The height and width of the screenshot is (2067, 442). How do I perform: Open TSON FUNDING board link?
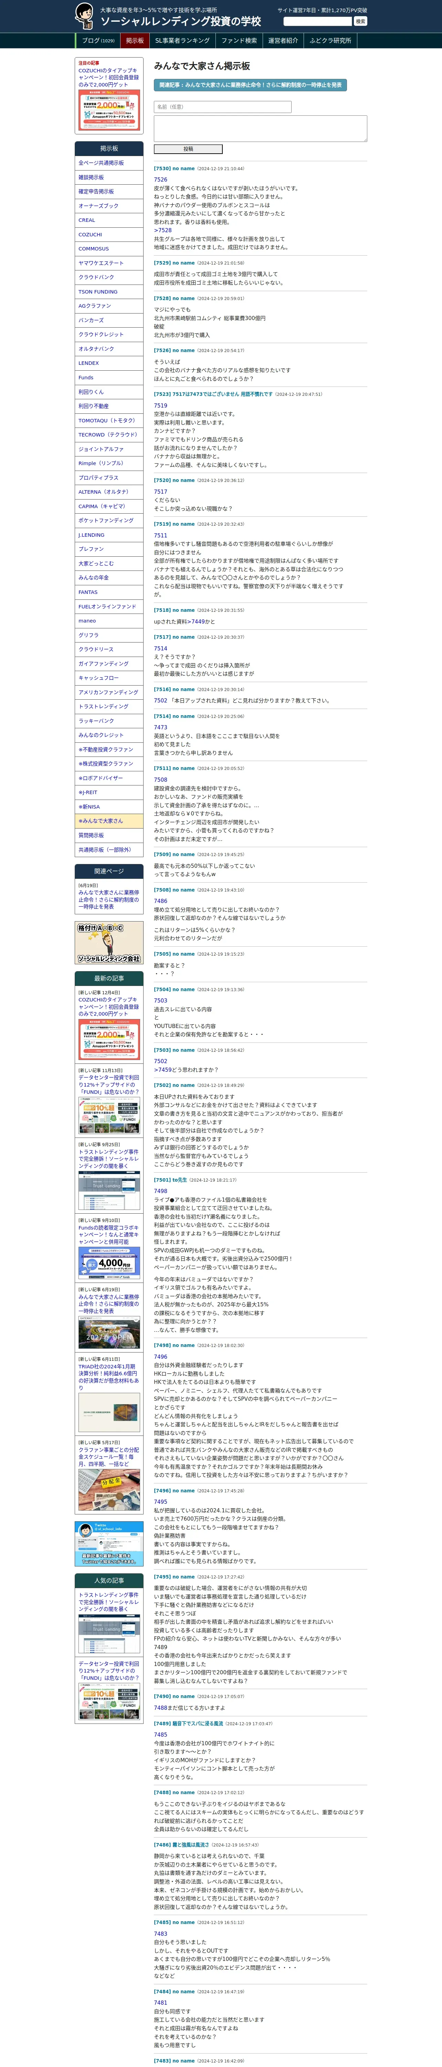(x=109, y=292)
